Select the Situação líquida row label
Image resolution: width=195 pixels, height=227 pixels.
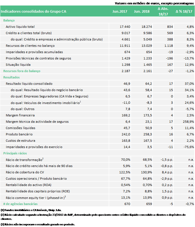(x=18, y=65)
